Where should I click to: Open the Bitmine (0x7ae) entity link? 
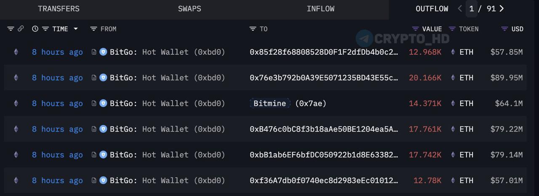click(288, 103)
